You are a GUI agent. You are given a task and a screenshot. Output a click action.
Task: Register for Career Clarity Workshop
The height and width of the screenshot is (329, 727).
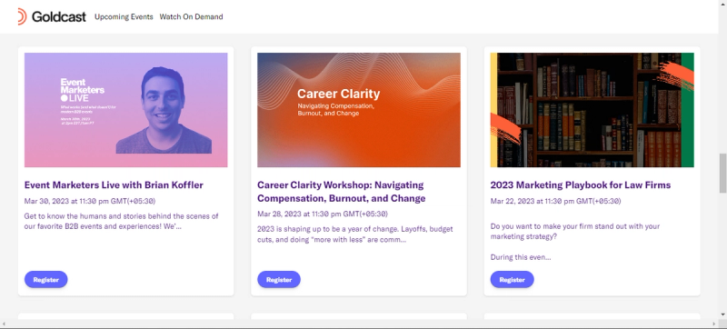tap(279, 279)
